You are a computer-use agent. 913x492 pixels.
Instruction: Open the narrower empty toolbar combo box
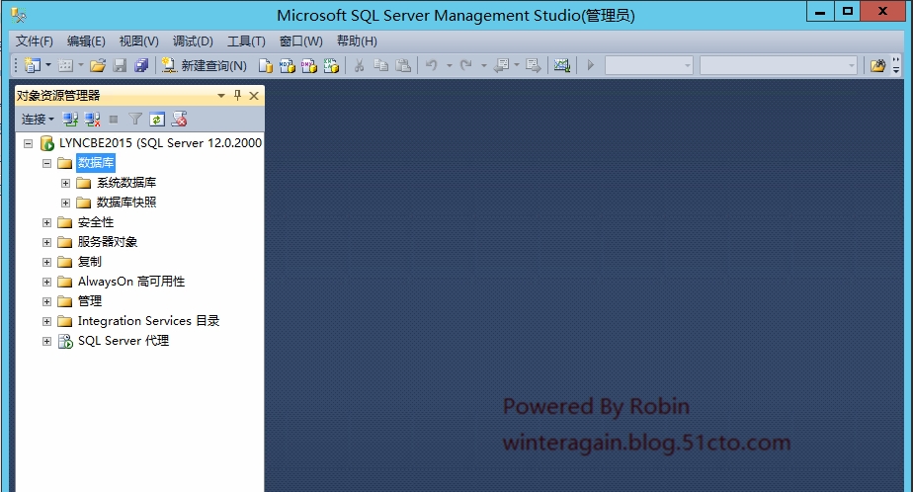point(649,65)
